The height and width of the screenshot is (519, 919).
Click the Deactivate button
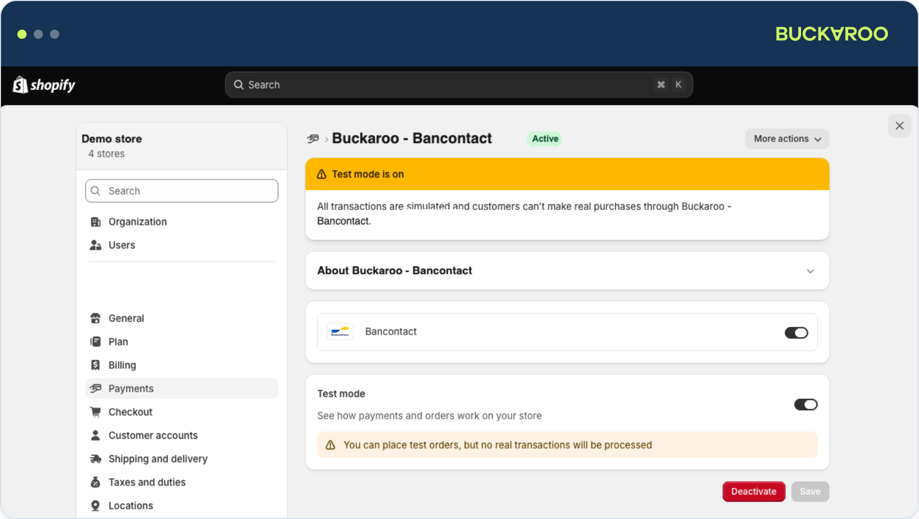coord(754,491)
